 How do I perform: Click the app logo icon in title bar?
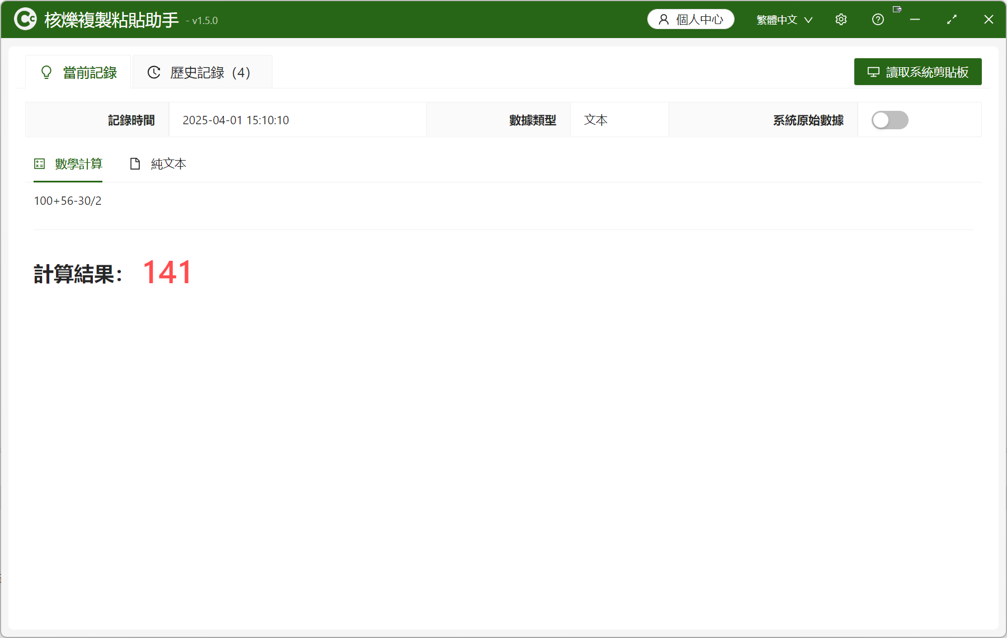[25, 20]
